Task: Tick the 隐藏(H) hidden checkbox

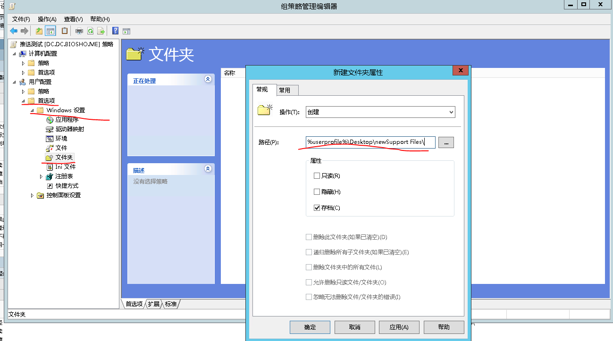Action: (x=317, y=192)
